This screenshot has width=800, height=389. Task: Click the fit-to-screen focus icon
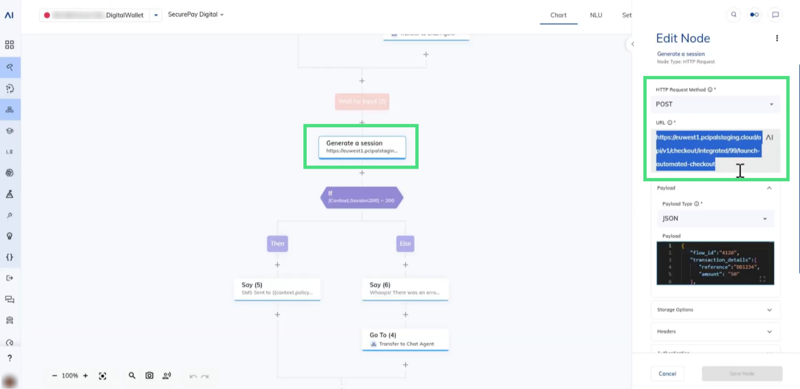pyautogui.click(x=102, y=376)
